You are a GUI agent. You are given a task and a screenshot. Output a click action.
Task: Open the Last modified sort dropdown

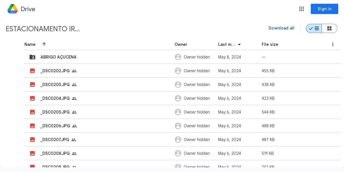coord(239,44)
